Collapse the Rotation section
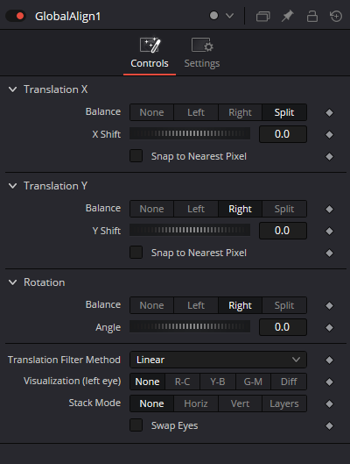Image resolution: width=350 pixels, height=464 pixels. click(13, 282)
